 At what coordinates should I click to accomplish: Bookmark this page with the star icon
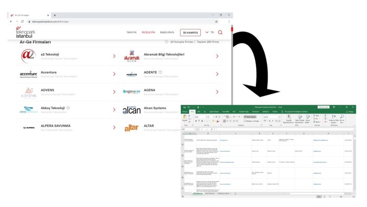tap(216, 22)
